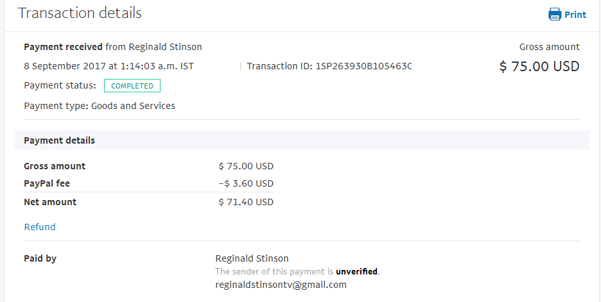Click the printer icon
The image size is (601, 302).
(x=555, y=15)
